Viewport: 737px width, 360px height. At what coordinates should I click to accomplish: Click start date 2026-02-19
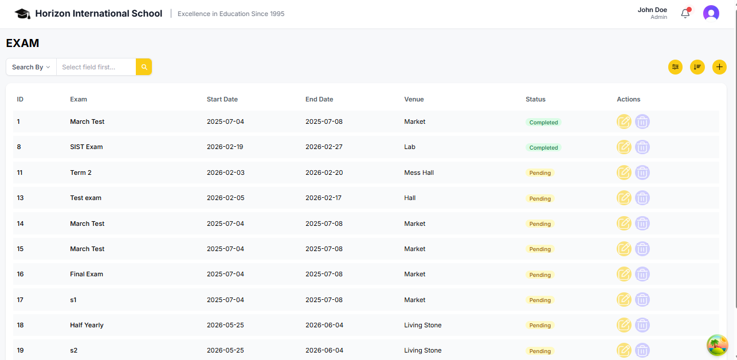(x=225, y=147)
